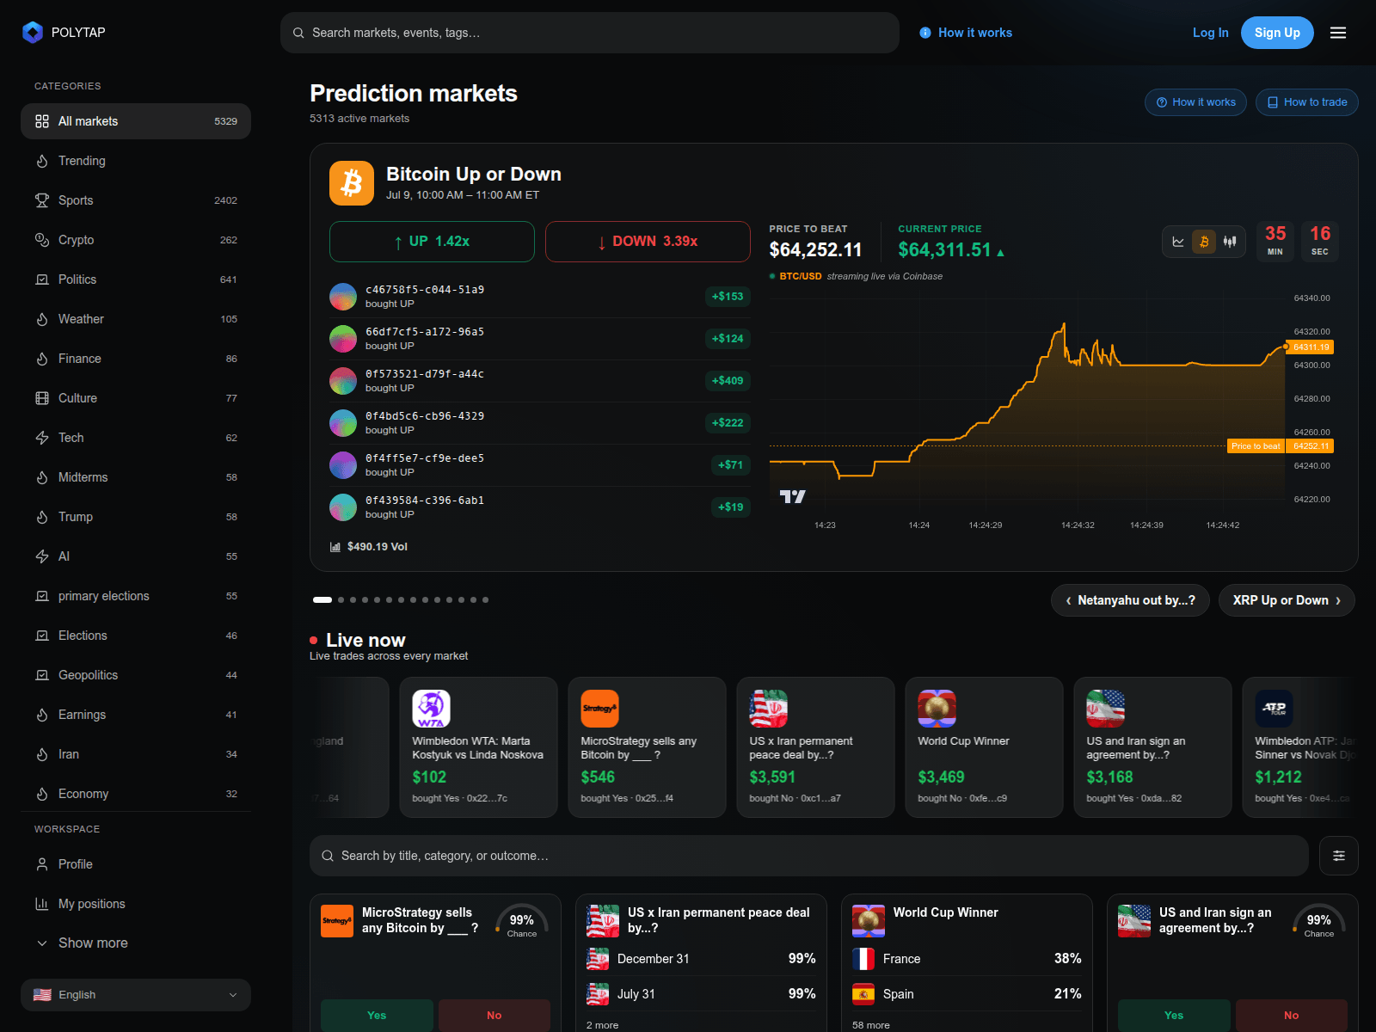Click avatar of trader 66df7cf5-a172-96a5
This screenshot has width=1376, height=1032.
[343, 339]
